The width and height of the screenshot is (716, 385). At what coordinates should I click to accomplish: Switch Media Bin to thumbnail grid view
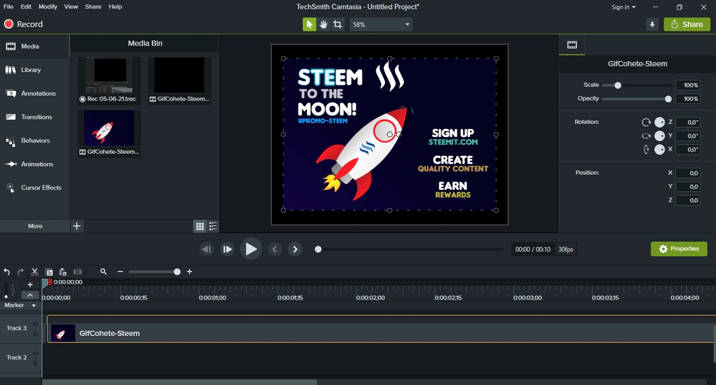pyautogui.click(x=200, y=226)
